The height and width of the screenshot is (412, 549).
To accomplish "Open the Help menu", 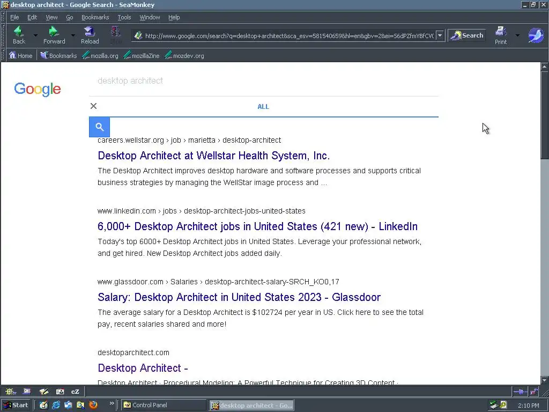I will tap(174, 17).
